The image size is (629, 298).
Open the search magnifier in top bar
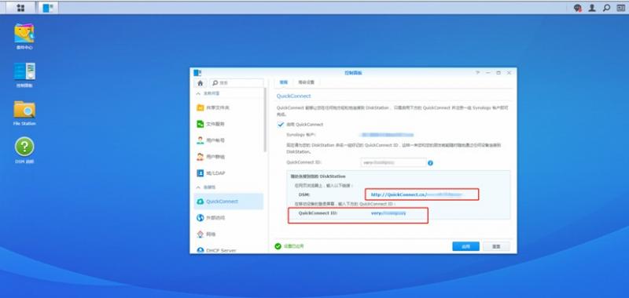point(606,8)
